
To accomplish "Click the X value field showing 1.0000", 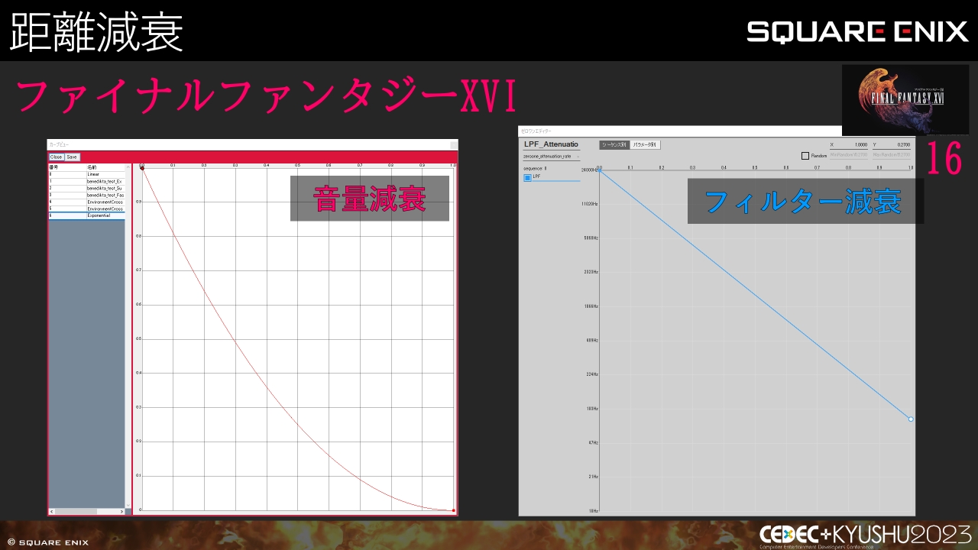I will point(850,144).
